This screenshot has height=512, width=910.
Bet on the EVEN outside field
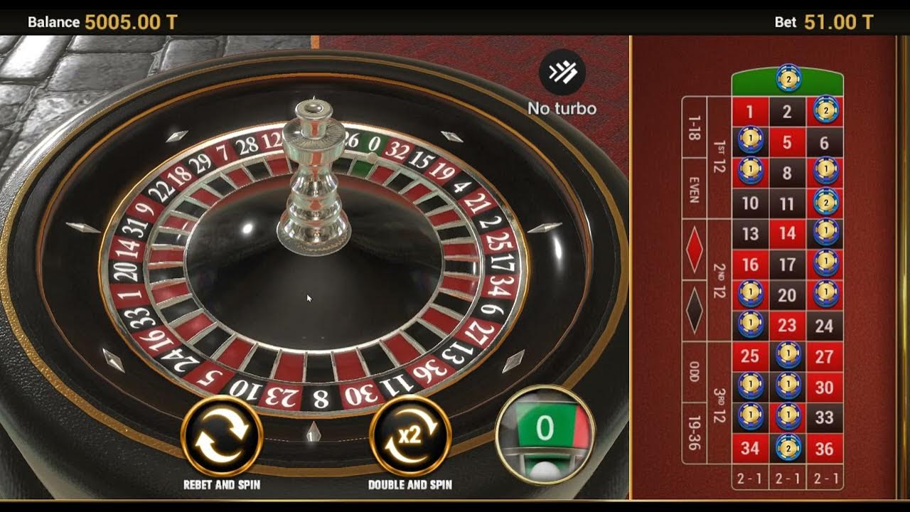tap(695, 188)
